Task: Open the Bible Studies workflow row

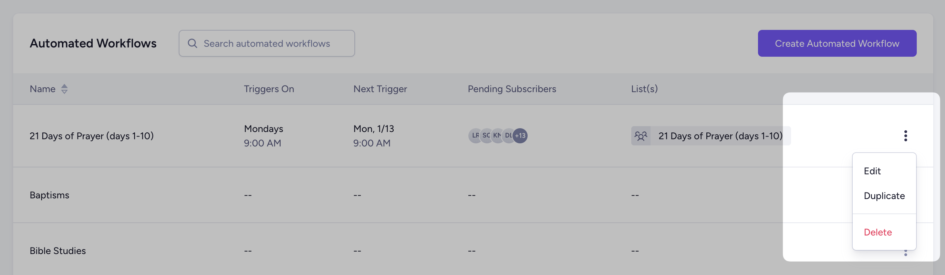Action: pyautogui.click(x=58, y=251)
